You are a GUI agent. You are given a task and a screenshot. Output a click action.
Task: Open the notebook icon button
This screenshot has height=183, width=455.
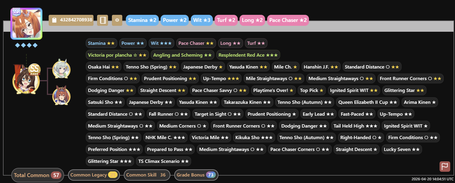(102, 20)
